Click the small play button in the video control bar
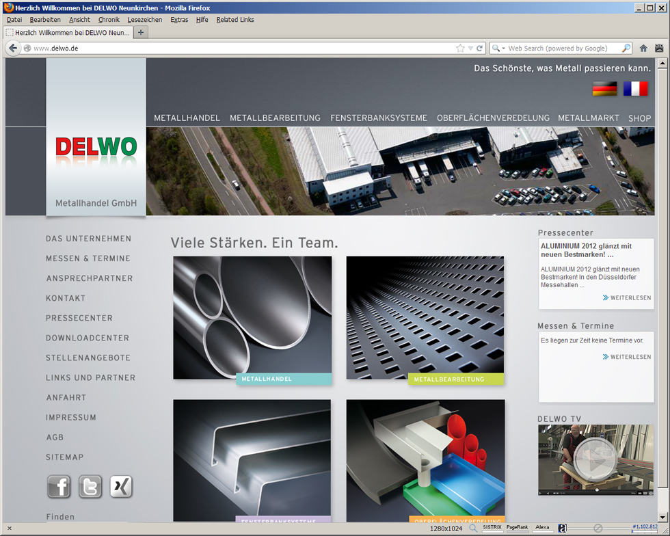 [x=541, y=493]
